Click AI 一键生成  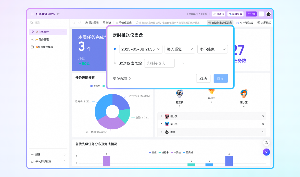pos(244,23)
